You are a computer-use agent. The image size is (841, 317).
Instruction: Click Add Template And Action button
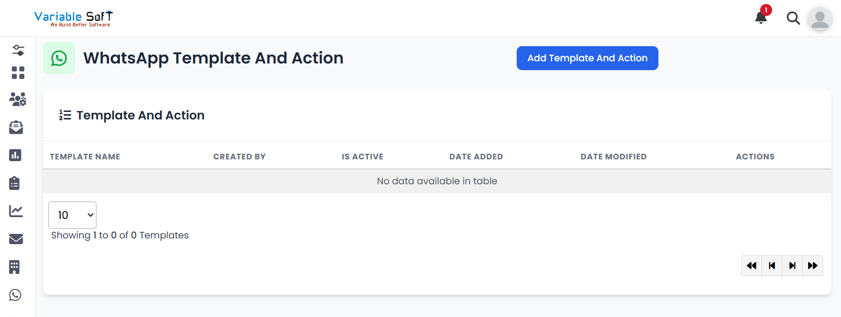(587, 58)
